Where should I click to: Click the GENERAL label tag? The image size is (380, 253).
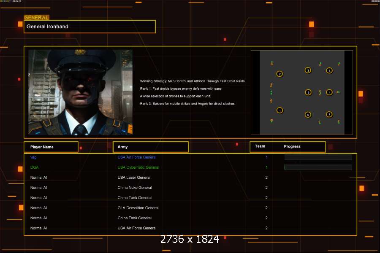(36, 17)
